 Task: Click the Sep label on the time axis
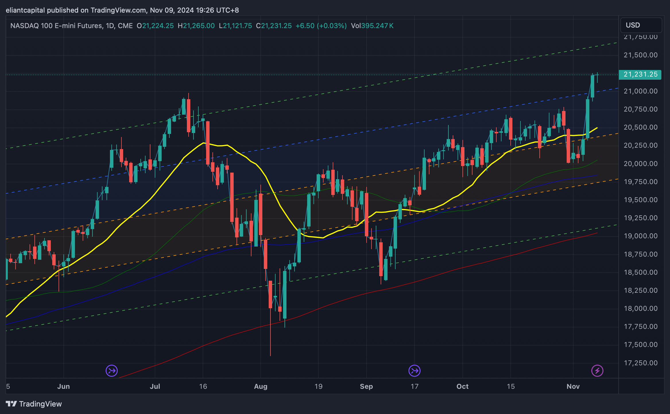(366, 386)
